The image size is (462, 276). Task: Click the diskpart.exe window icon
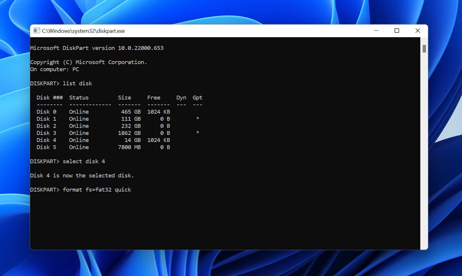click(x=37, y=30)
